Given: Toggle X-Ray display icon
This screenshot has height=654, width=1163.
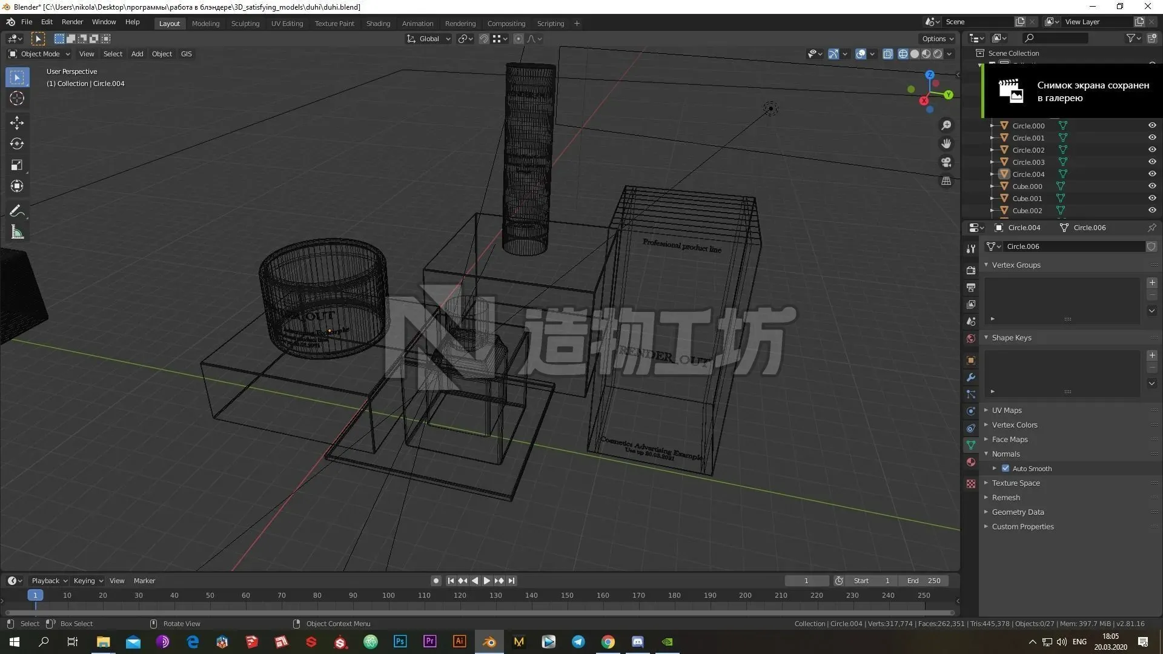Looking at the screenshot, I should [888, 54].
